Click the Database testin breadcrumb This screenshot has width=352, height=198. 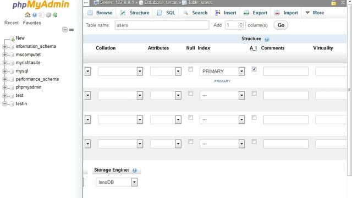click(160, 2)
